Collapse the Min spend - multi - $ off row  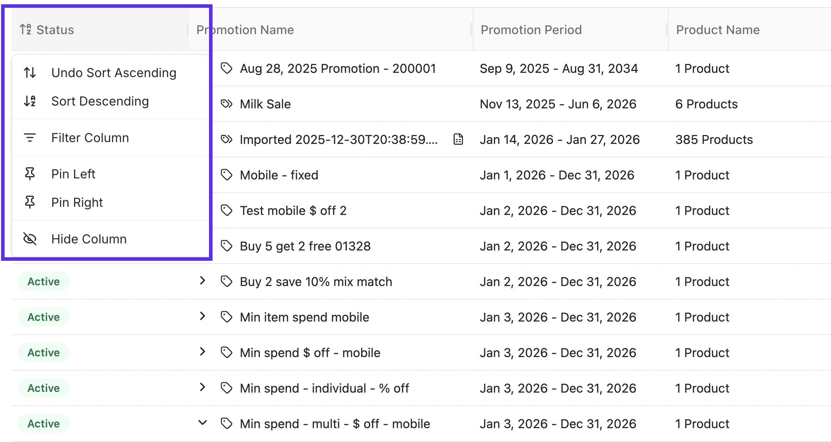(203, 423)
